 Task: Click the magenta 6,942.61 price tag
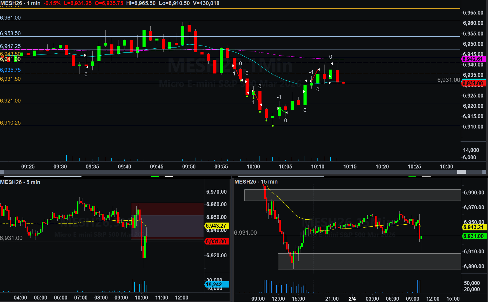tap(473, 59)
